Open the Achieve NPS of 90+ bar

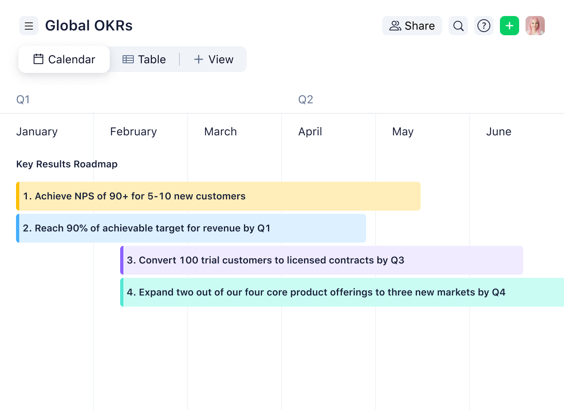click(x=218, y=196)
